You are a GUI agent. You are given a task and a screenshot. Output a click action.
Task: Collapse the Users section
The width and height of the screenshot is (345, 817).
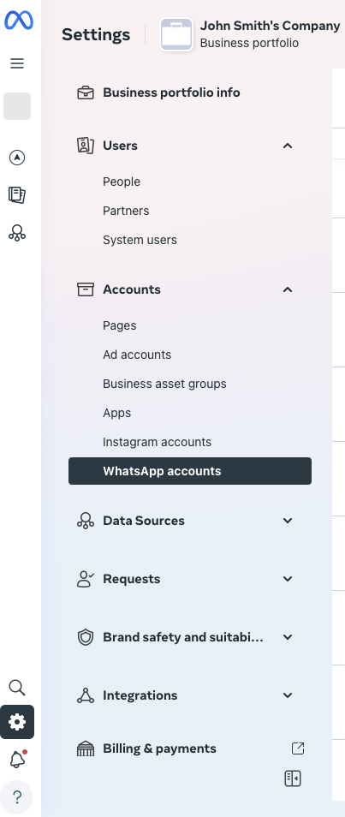(x=288, y=146)
